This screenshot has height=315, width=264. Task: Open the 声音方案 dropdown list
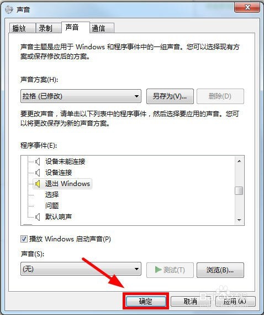(81, 96)
